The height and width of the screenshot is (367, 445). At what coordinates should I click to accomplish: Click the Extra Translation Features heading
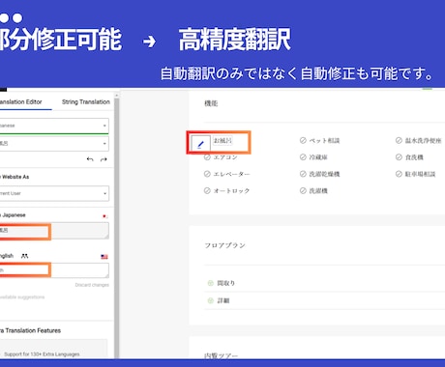[x=31, y=330]
